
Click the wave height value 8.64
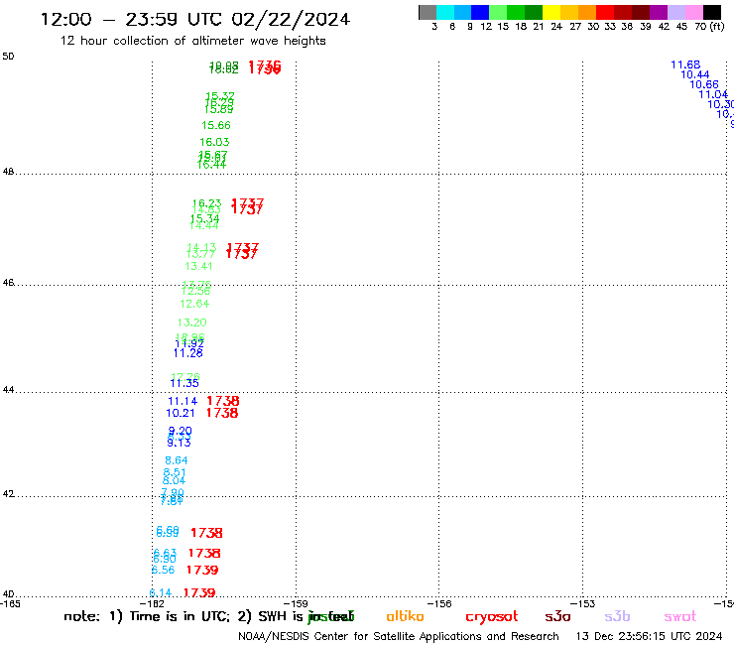tap(176, 460)
